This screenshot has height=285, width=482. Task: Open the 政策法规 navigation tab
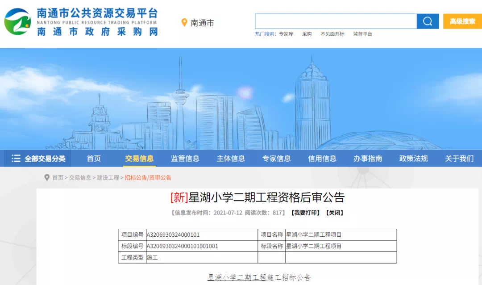pyautogui.click(x=413, y=159)
